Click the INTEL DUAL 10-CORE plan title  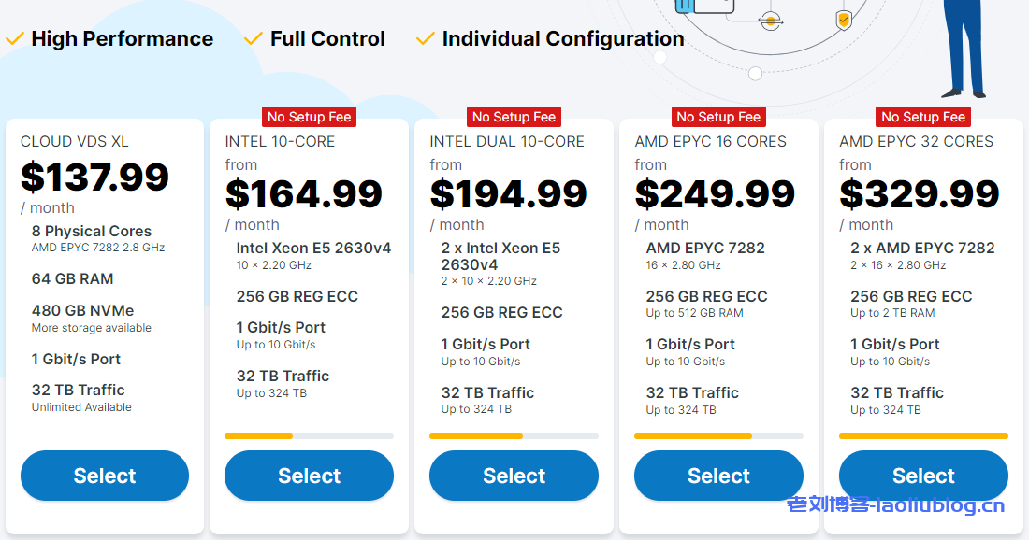(x=507, y=142)
